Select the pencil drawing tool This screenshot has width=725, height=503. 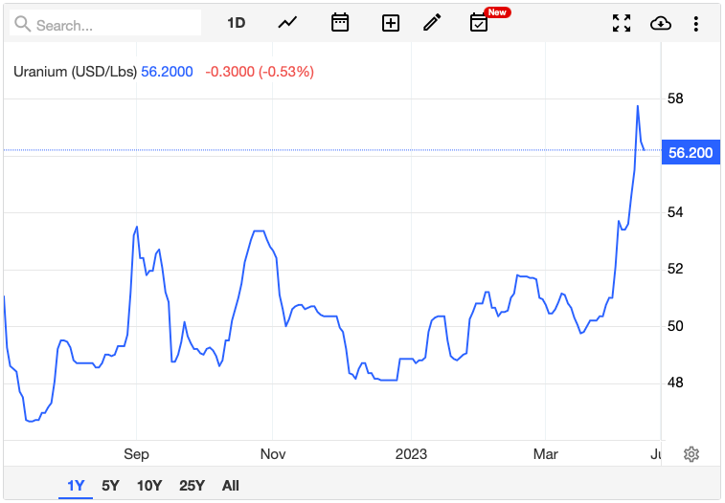click(432, 23)
